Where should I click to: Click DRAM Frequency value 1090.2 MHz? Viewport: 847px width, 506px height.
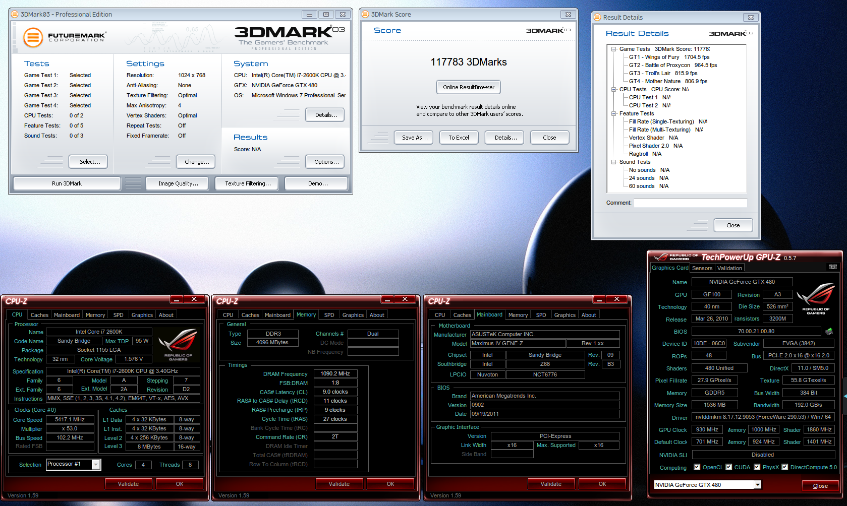coord(335,373)
